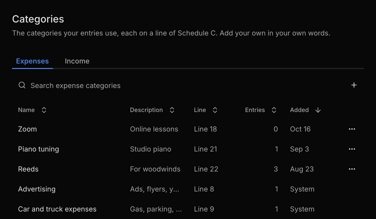This screenshot has height=219, width=376.
Task: Open the more options menu for Zoom
Action: 352,129
